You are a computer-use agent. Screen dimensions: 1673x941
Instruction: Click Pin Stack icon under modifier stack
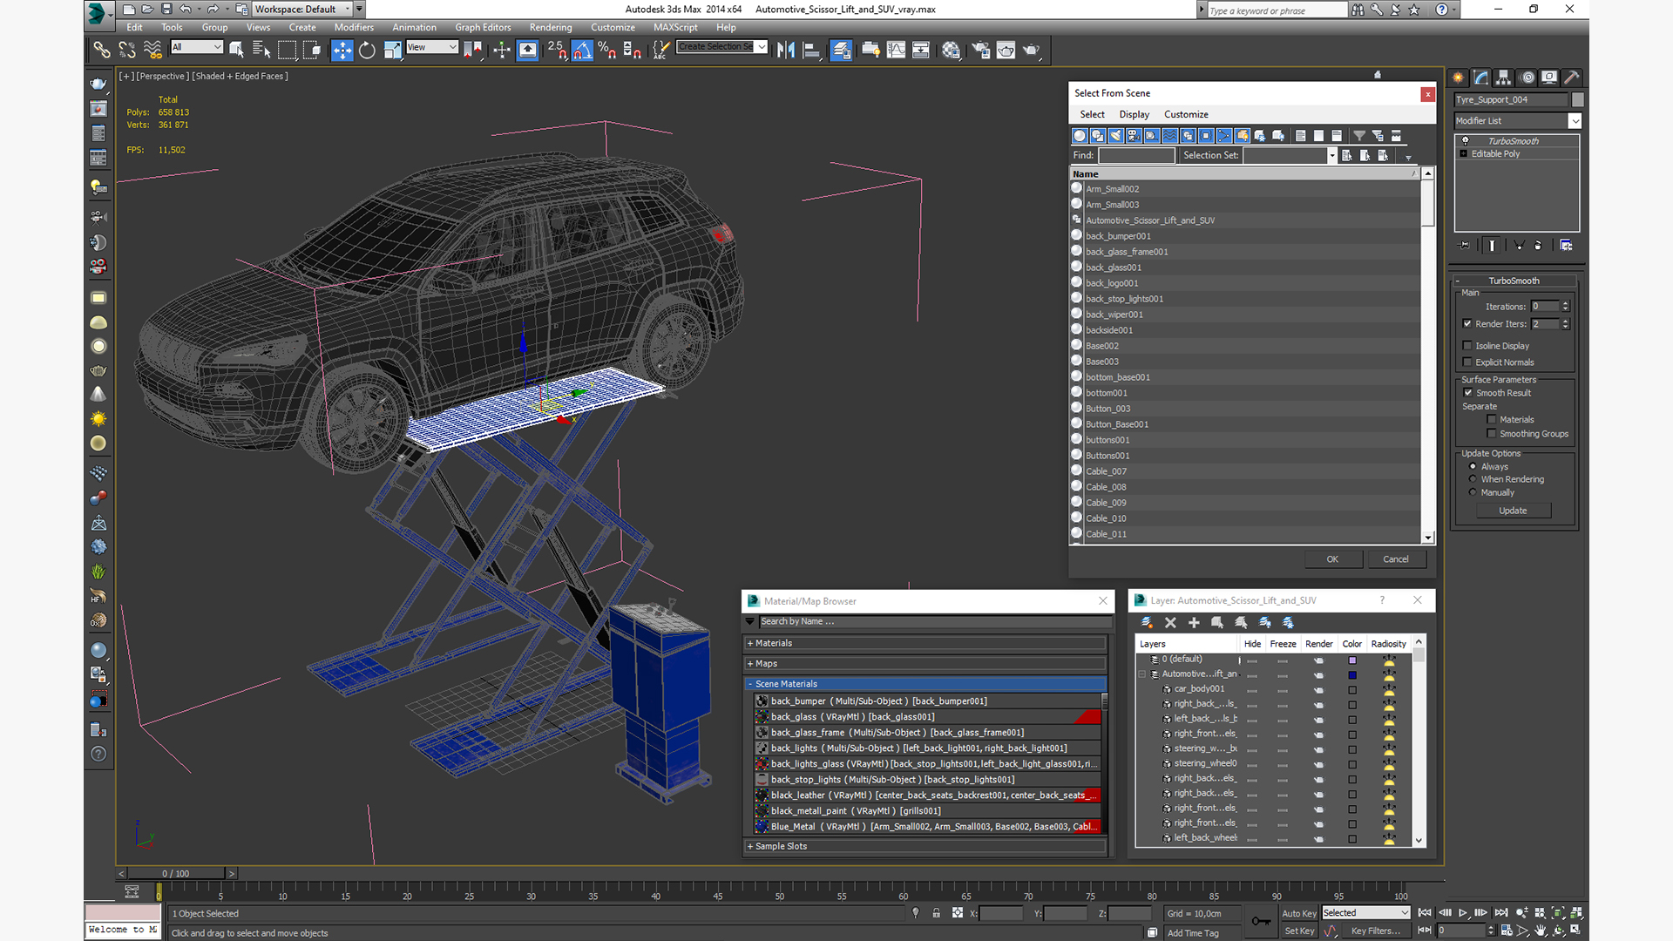pyautogui.click(x=1465, y=246)
